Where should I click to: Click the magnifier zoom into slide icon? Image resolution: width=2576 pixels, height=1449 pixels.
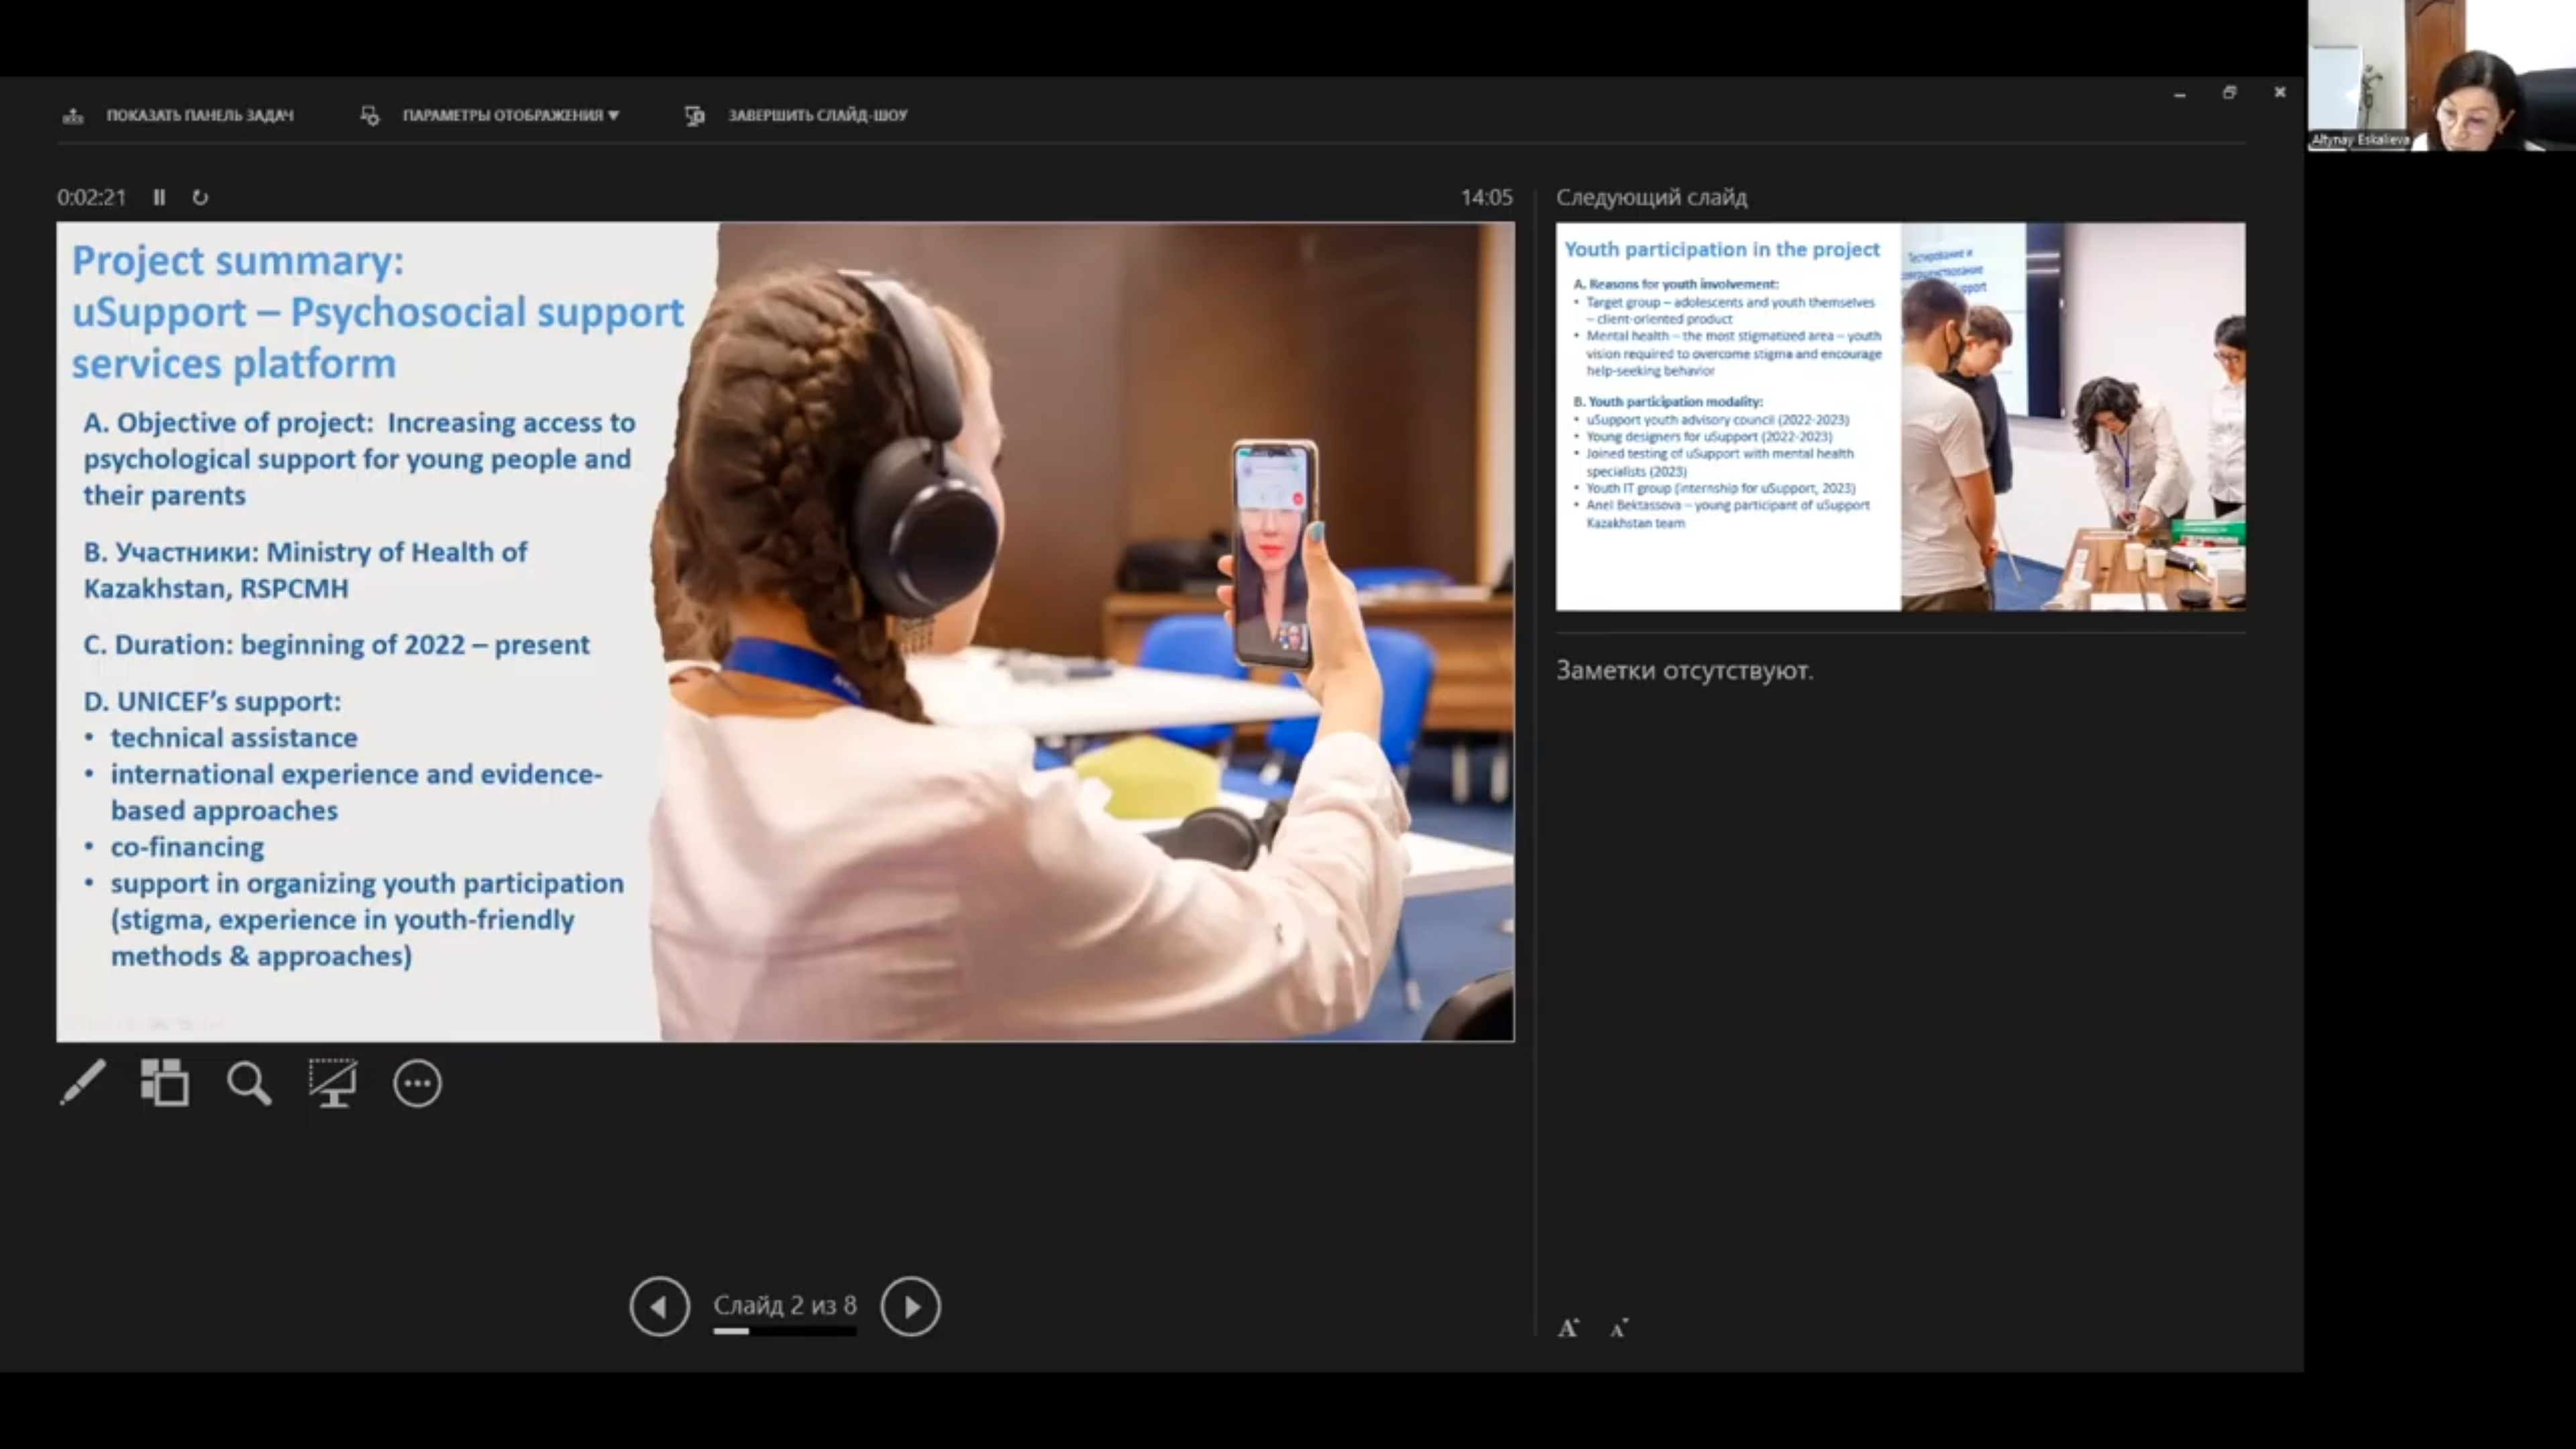[x=248, y=1083]
